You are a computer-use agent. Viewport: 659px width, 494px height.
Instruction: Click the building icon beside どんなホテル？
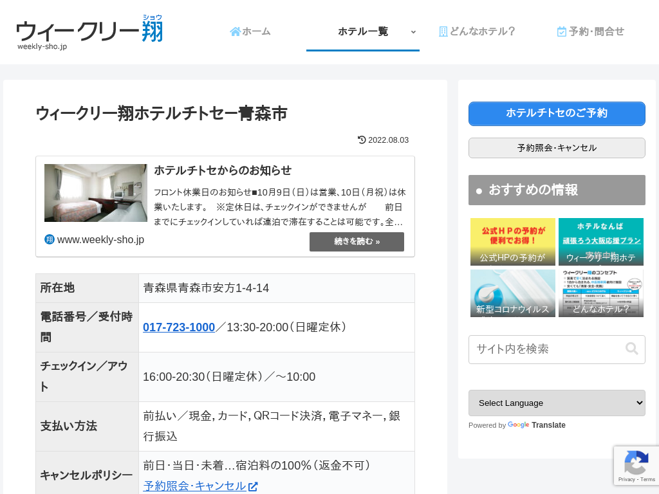pyautogui.click(x=443, y=32)
